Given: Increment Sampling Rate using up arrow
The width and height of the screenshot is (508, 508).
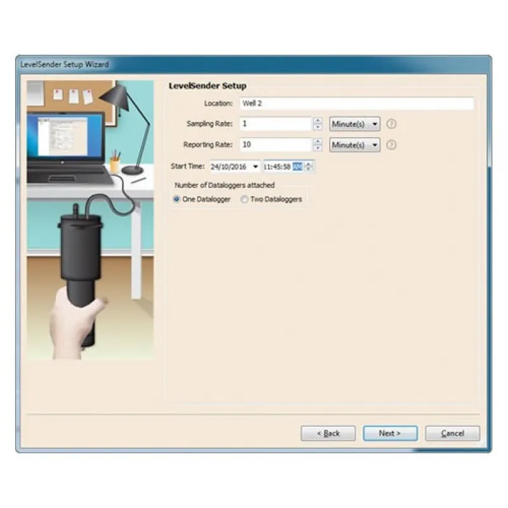Looking at the screenshot, I should tap(317, 121).
